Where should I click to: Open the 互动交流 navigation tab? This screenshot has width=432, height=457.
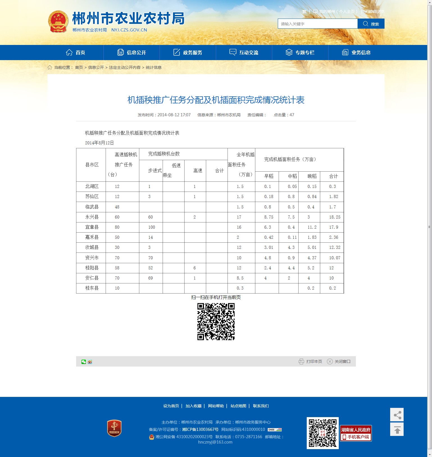(244, 53)
